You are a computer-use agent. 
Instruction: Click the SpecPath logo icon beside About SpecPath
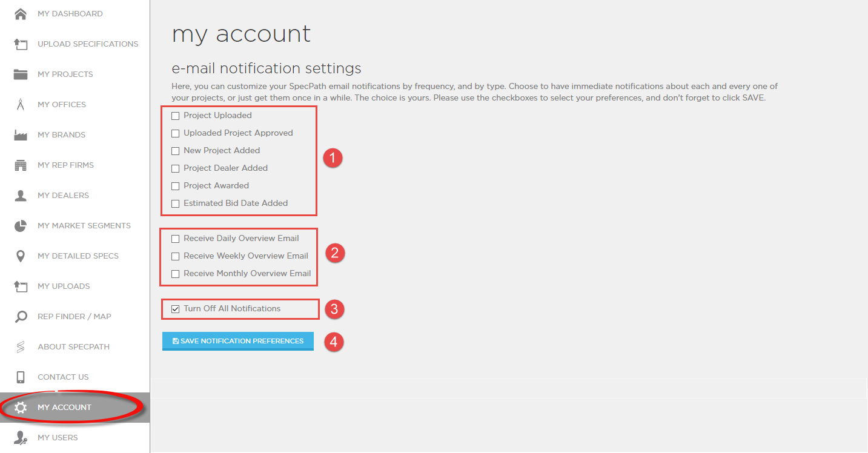pyautogui.click(x=21, y=346)
